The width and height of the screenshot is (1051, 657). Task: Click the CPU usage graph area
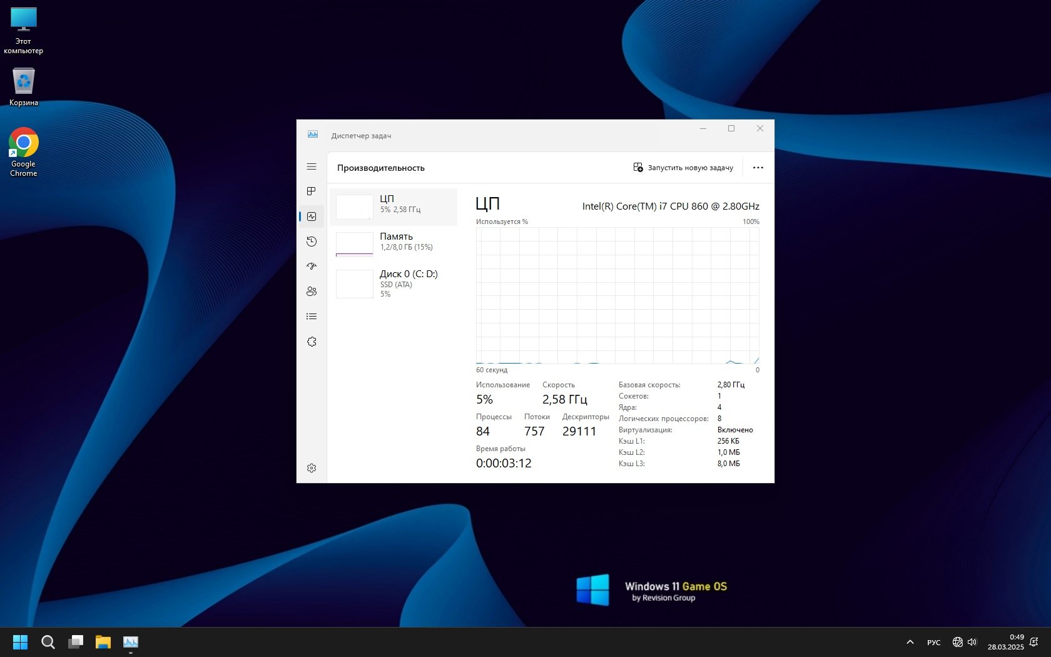pyautogui.click(x=617, y=295)
